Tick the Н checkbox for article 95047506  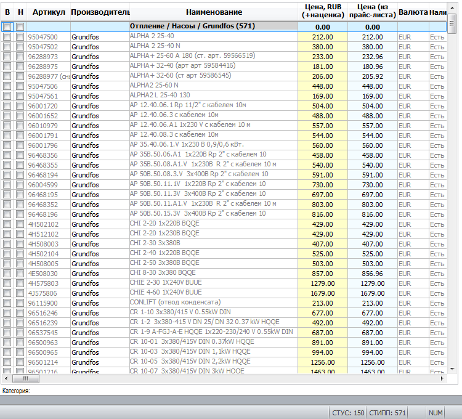coord(20,86)
